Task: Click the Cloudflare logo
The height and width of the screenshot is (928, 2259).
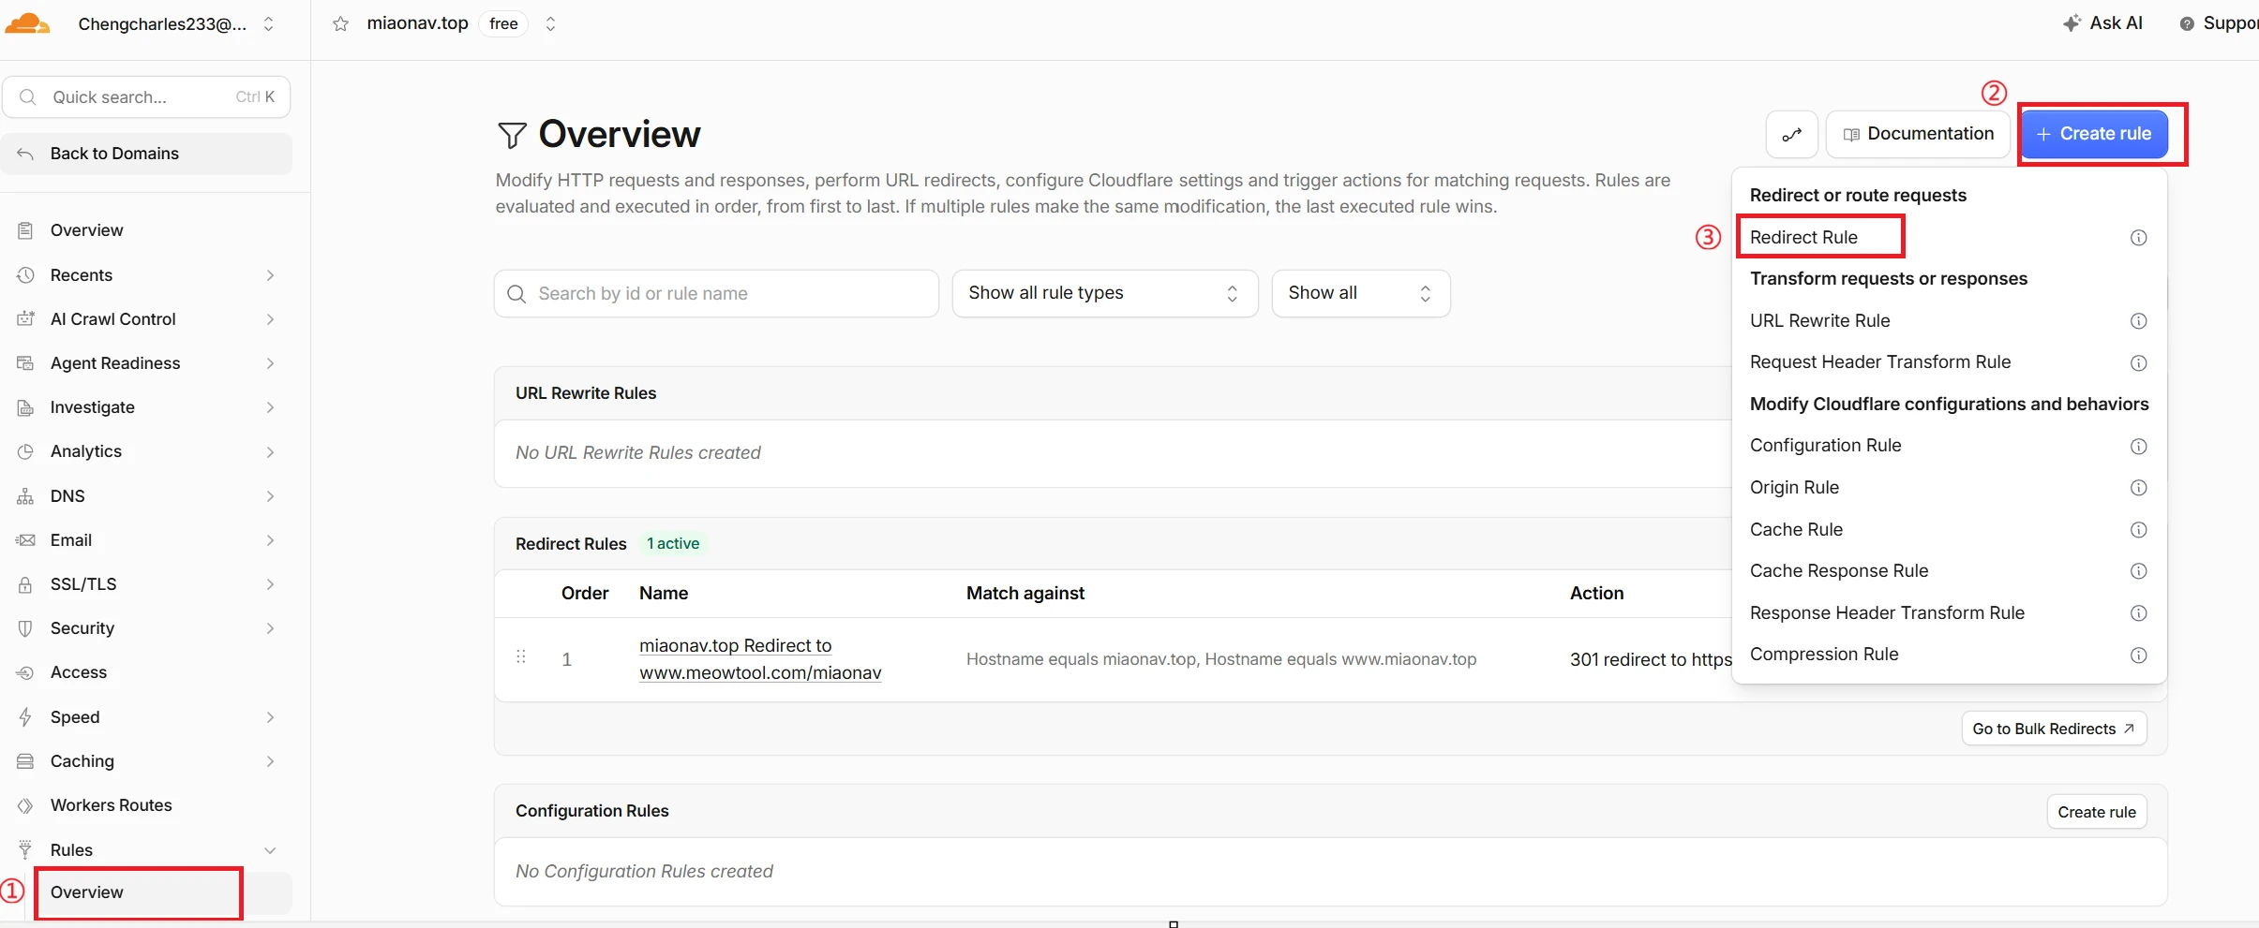Action: coord(27,23)
